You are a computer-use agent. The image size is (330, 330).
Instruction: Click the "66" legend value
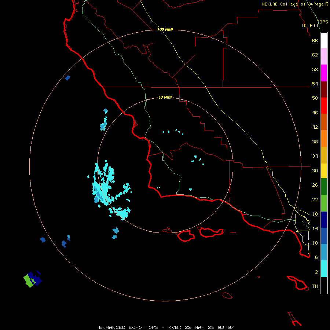click(x=315, y=40)
